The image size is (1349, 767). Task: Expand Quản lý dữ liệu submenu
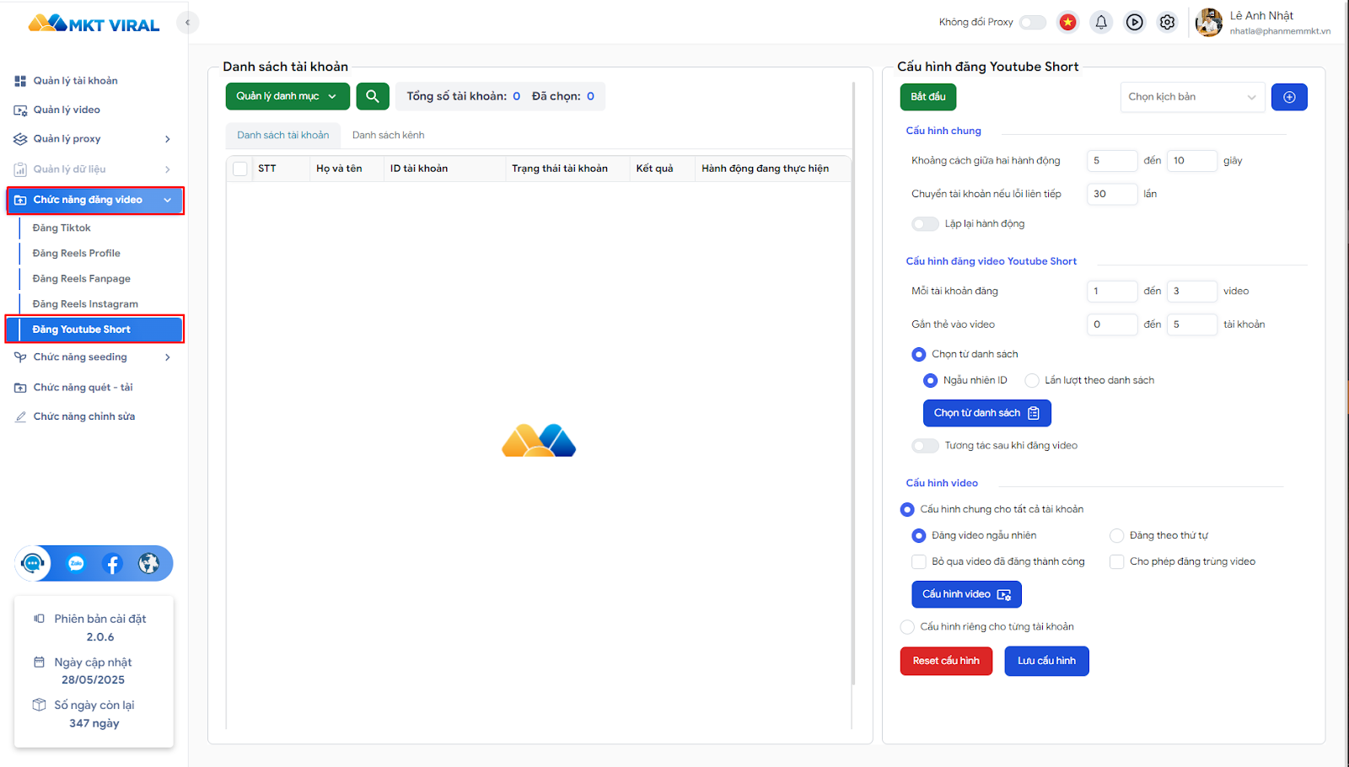(168, 169)
